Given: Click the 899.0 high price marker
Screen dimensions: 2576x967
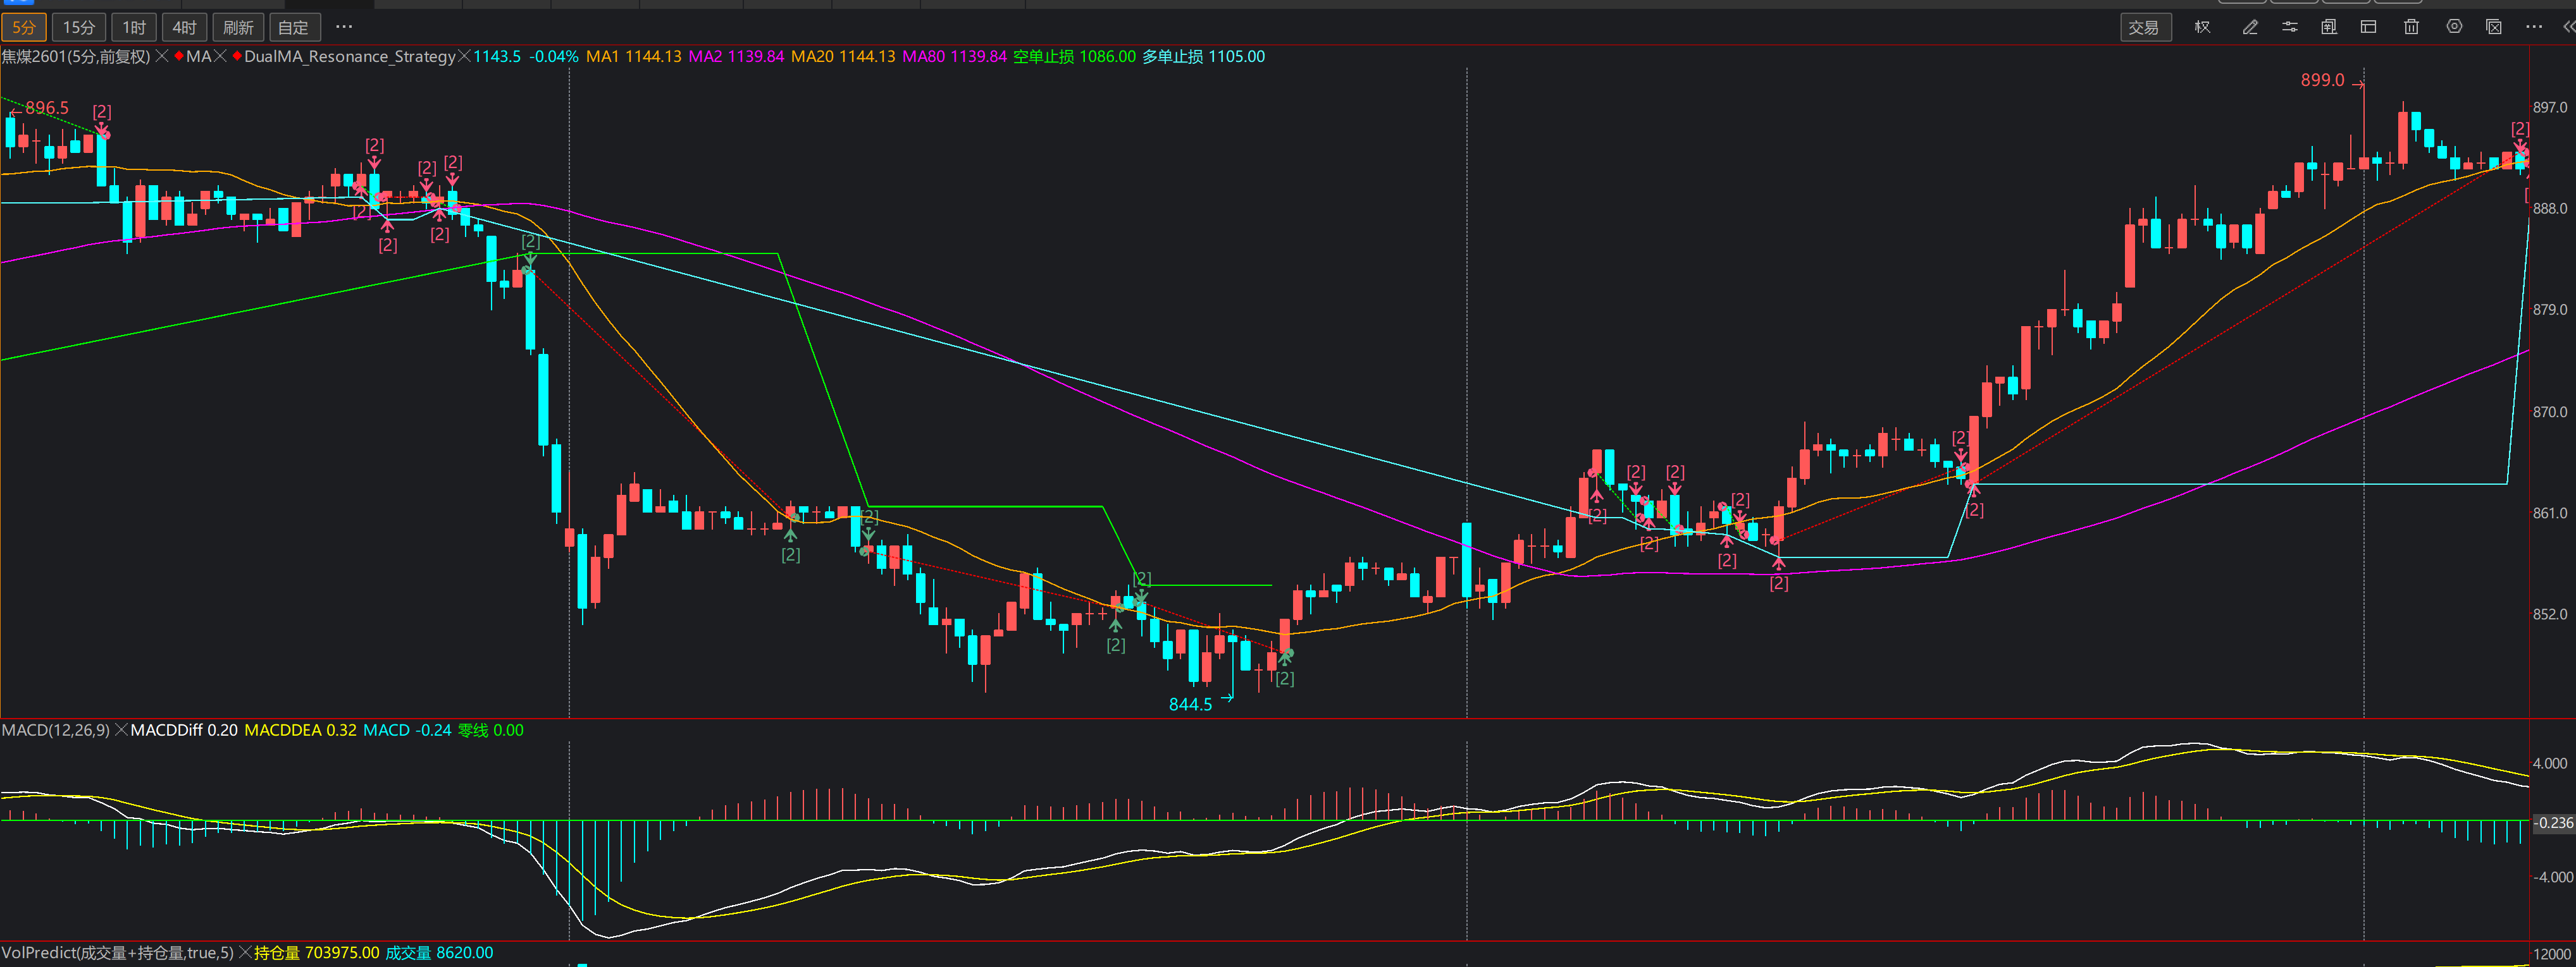Looking at the screenshot, I should pos(2322,80).
